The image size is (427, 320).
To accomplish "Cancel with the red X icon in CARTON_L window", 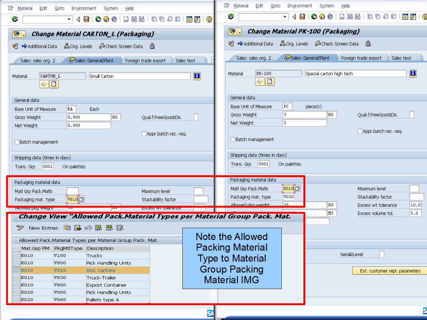I will [x=114, y=19].
